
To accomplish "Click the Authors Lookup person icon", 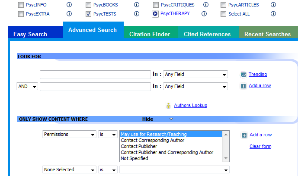I will click(168, 106).
